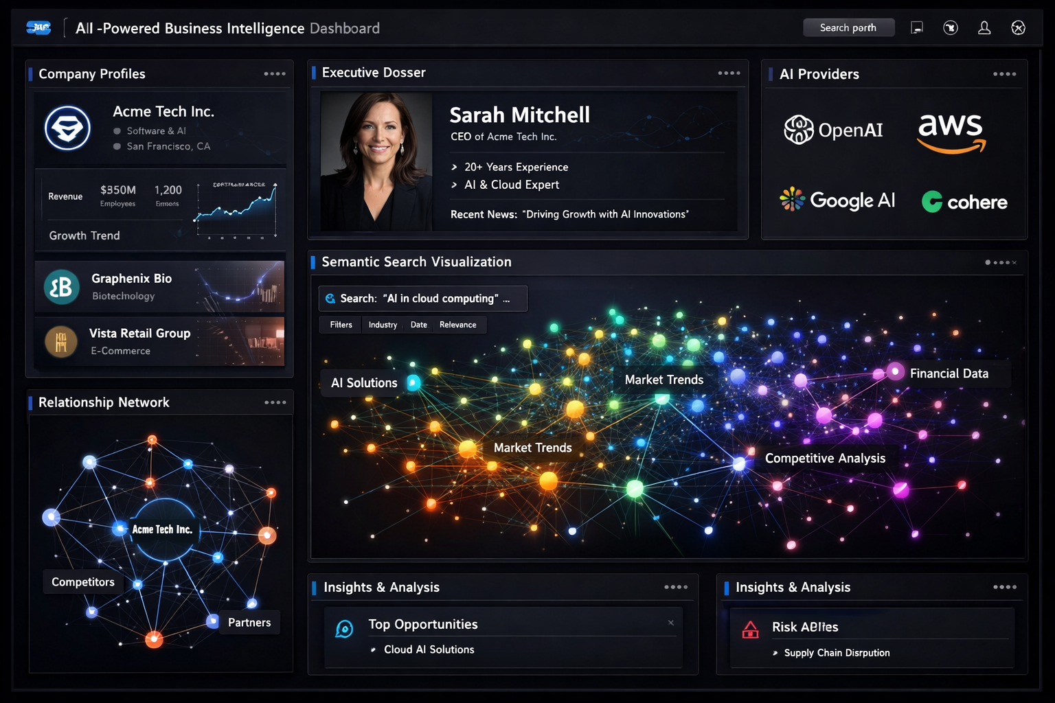Screen dimensions: 1055x703
Task: Open options for Risk insights panel
Action: [1005, 587]
